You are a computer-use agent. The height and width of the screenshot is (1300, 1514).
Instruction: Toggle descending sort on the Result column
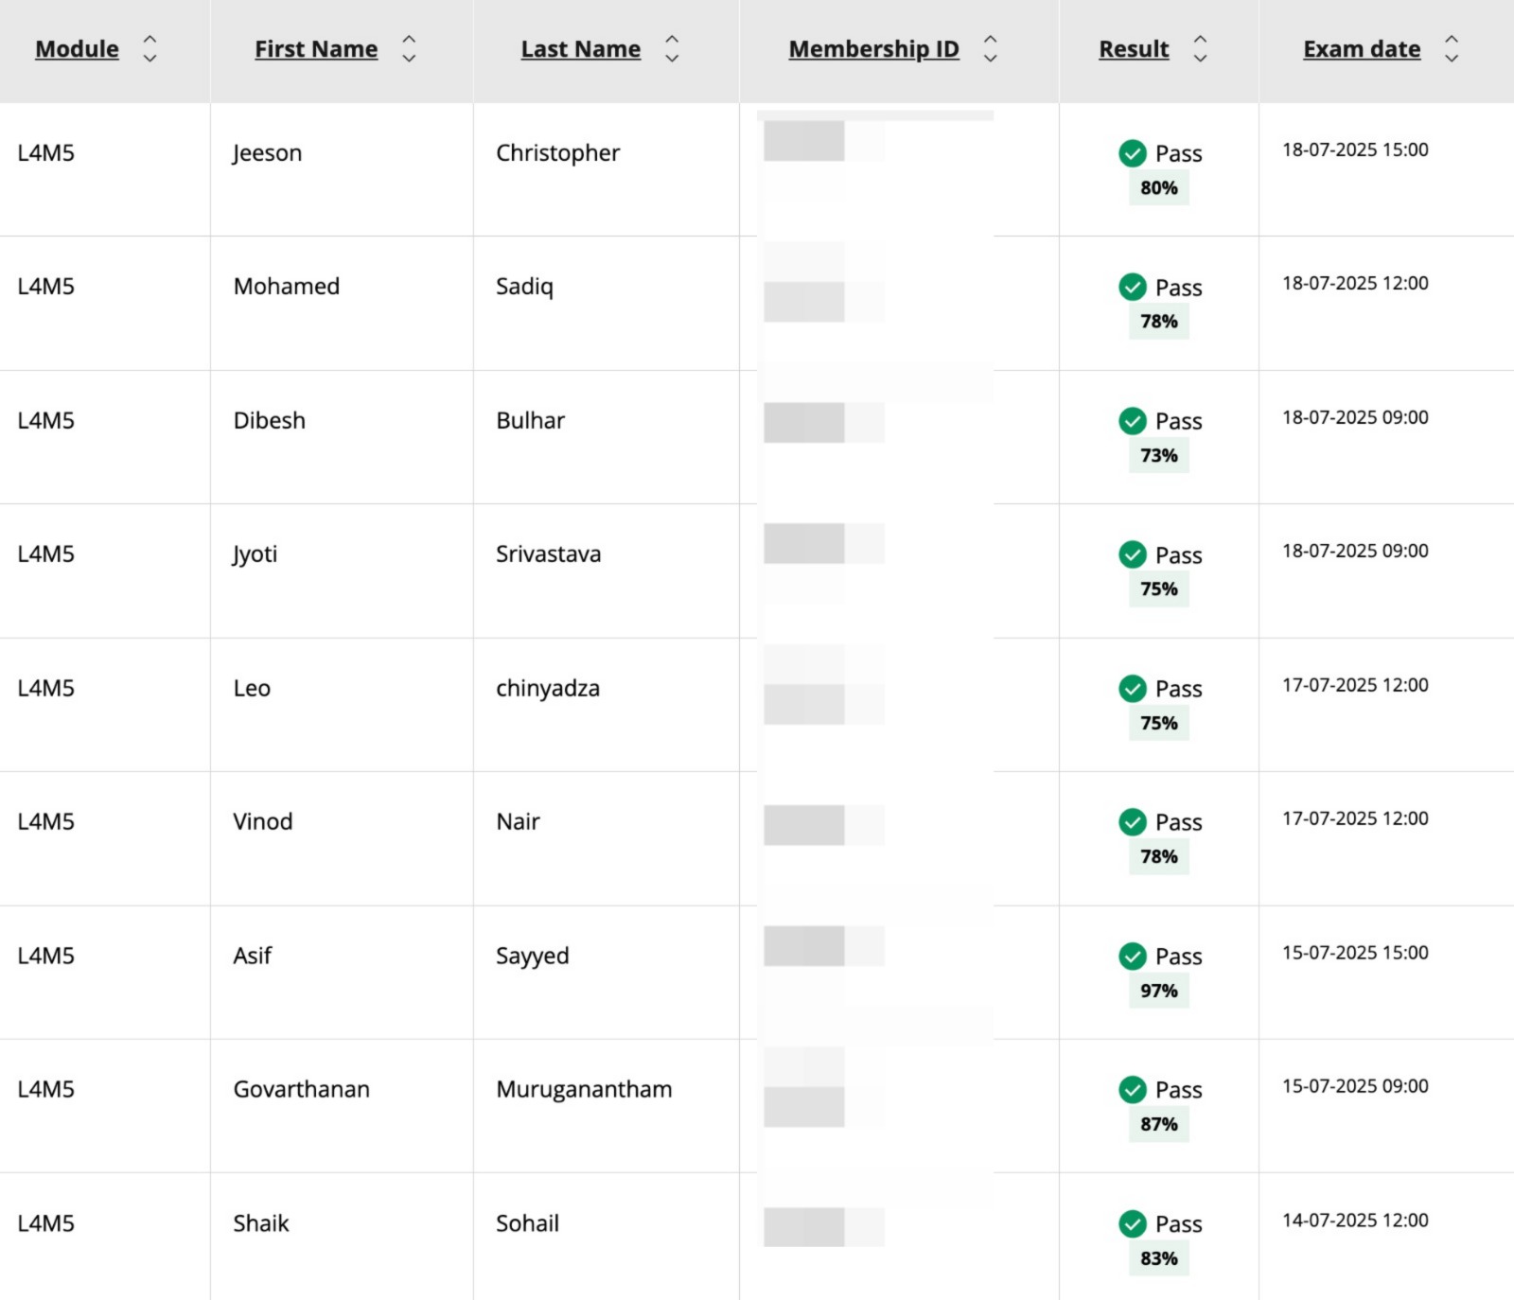coord(1200,61)
